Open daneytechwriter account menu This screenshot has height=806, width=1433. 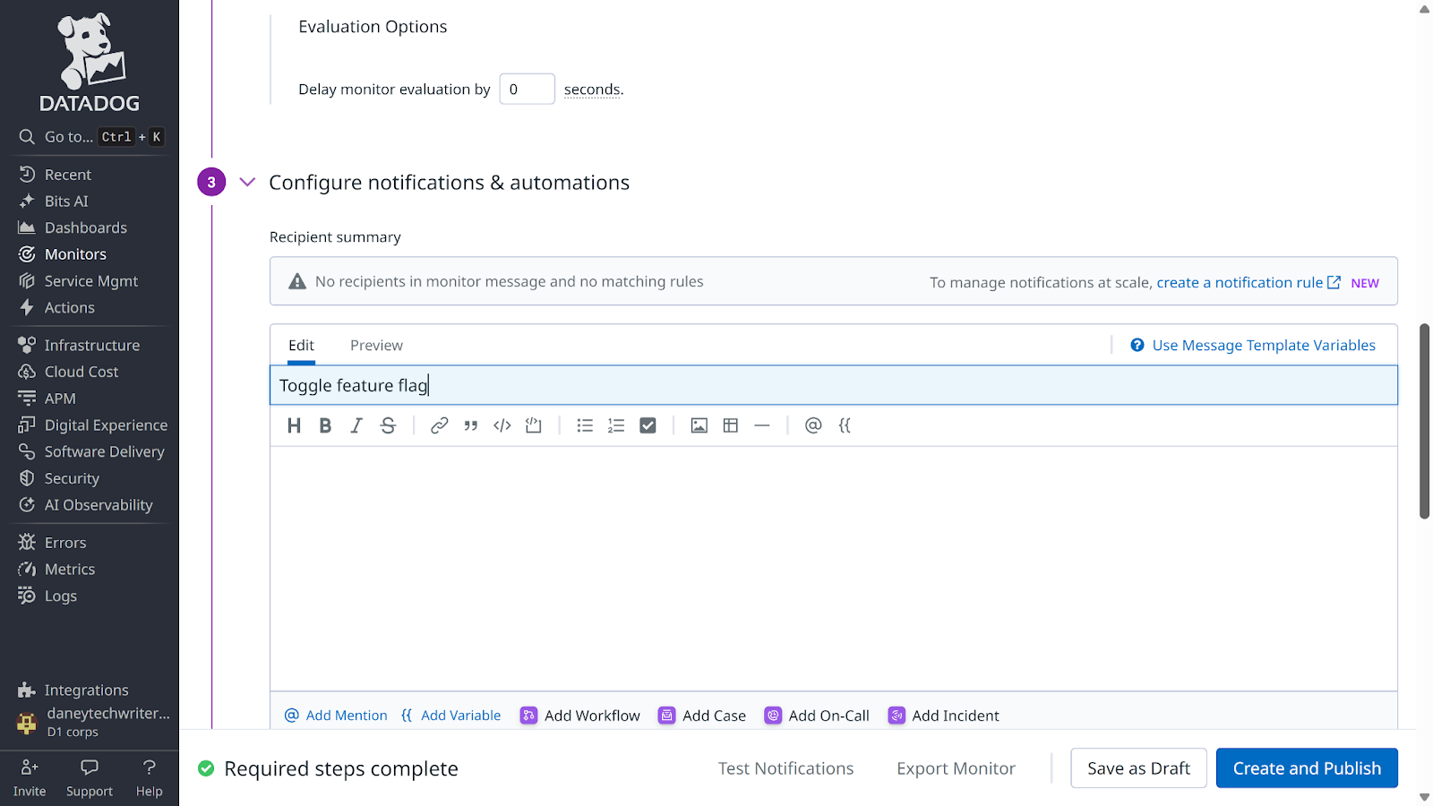pyautogui.click(x=93, y=722)
